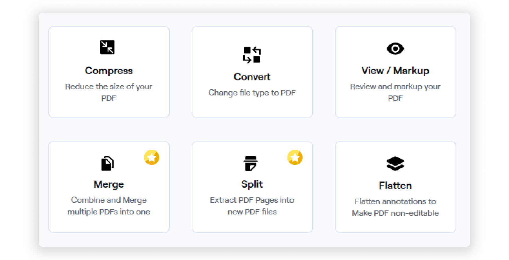Click the Compress card title text
509x260 pixels.
109,70
